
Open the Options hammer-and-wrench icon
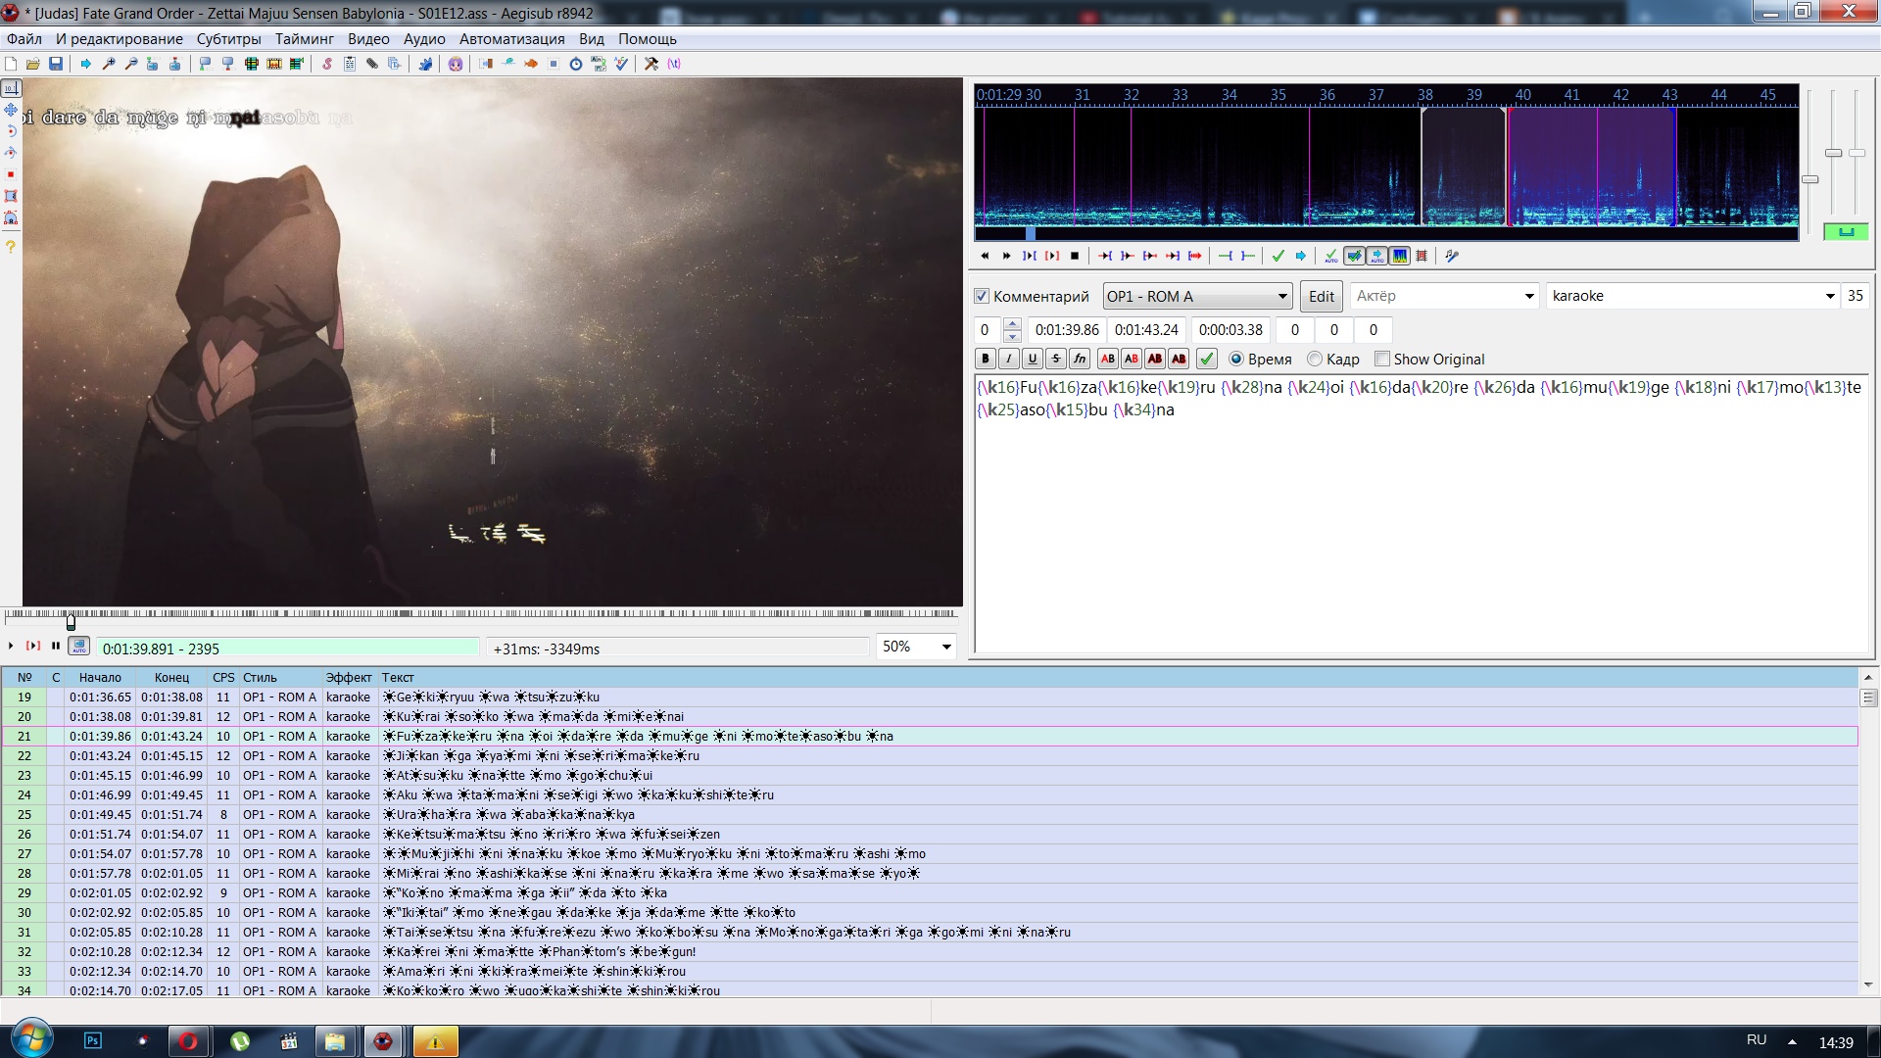pyautogui.click(x=651, y=64)
